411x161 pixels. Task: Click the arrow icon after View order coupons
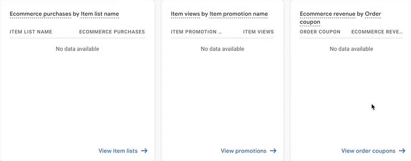coord(402,151)
